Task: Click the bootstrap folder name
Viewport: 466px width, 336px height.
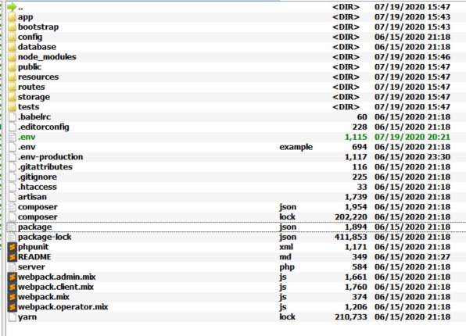Action: tap(38, 27)
